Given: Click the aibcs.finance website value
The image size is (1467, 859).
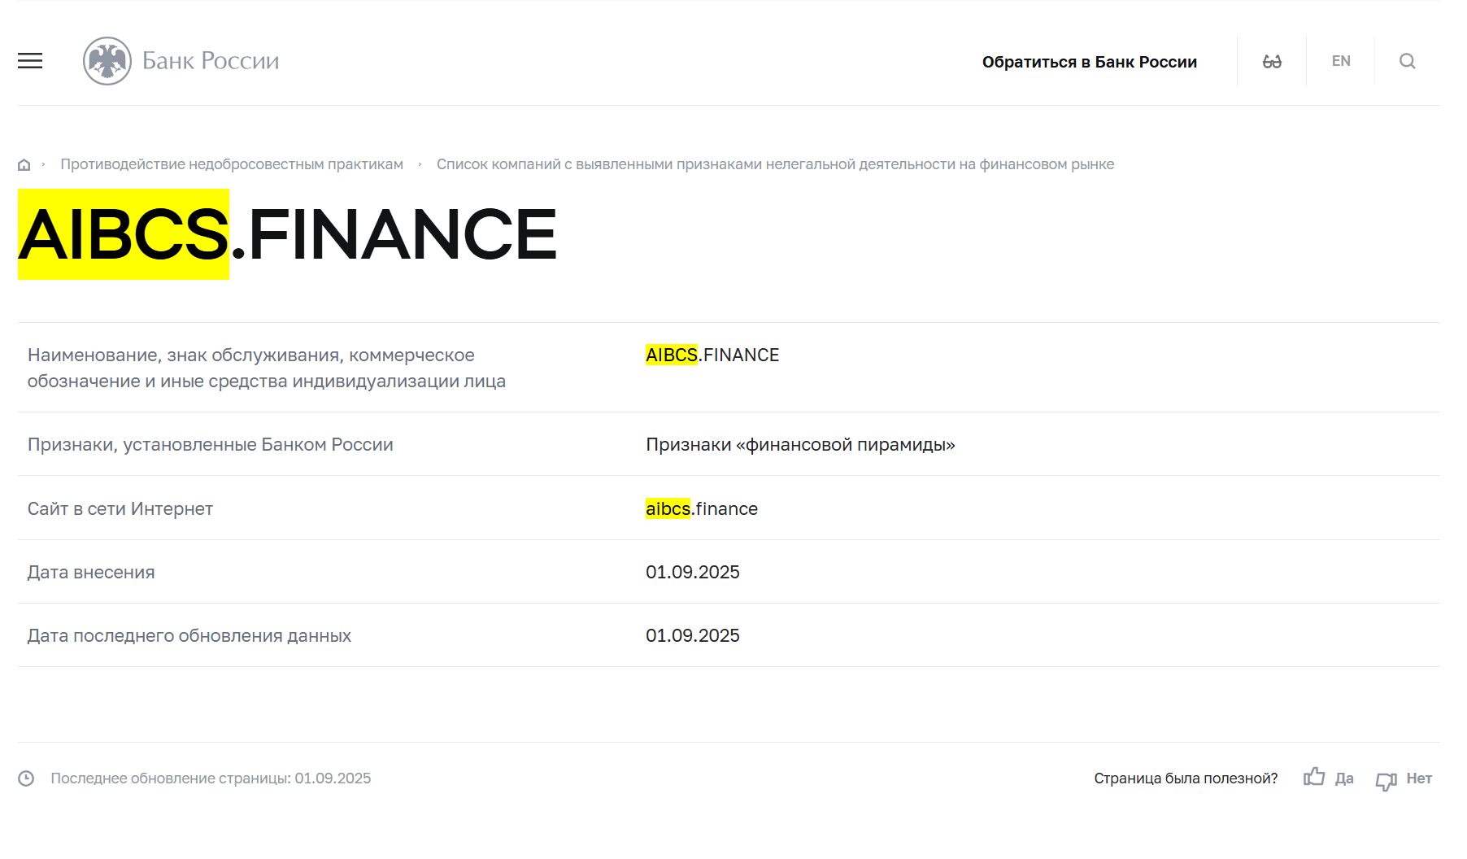Looking at the screenshot, I should pos(702,508).
